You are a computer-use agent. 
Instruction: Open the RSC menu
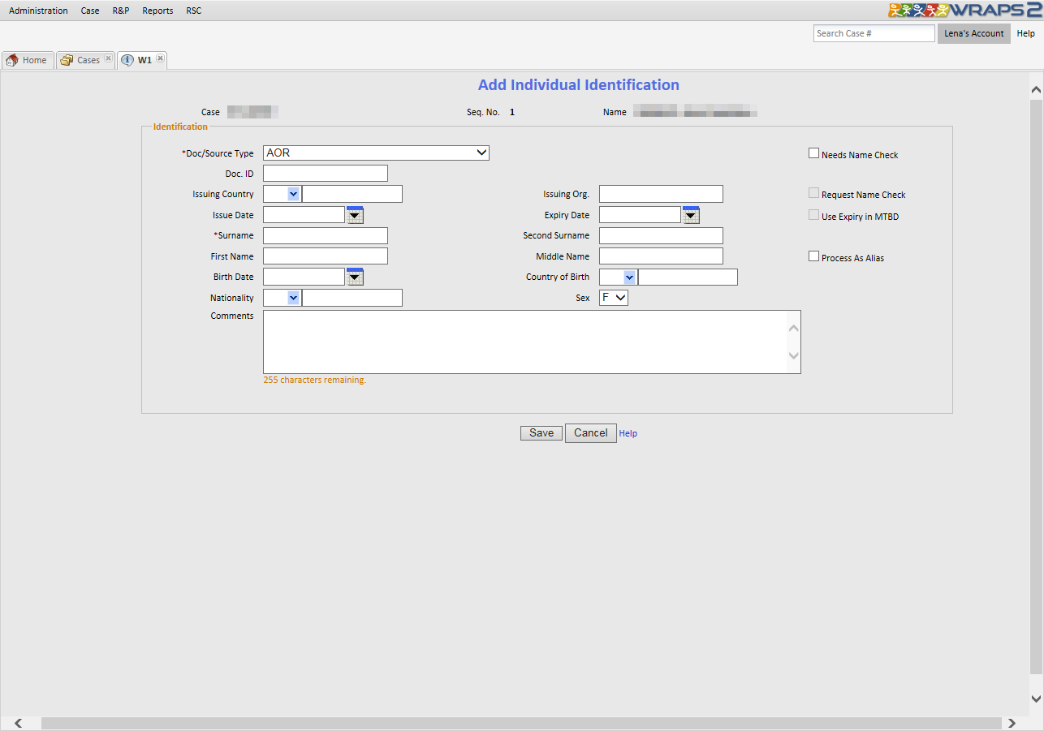click(x=193, y=11)
